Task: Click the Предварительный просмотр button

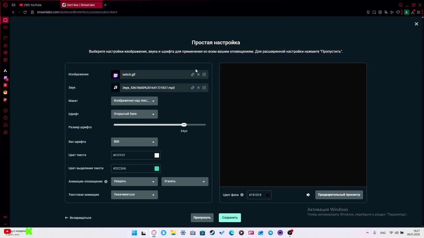Action: pyautogui.click(x=339, y=195)
